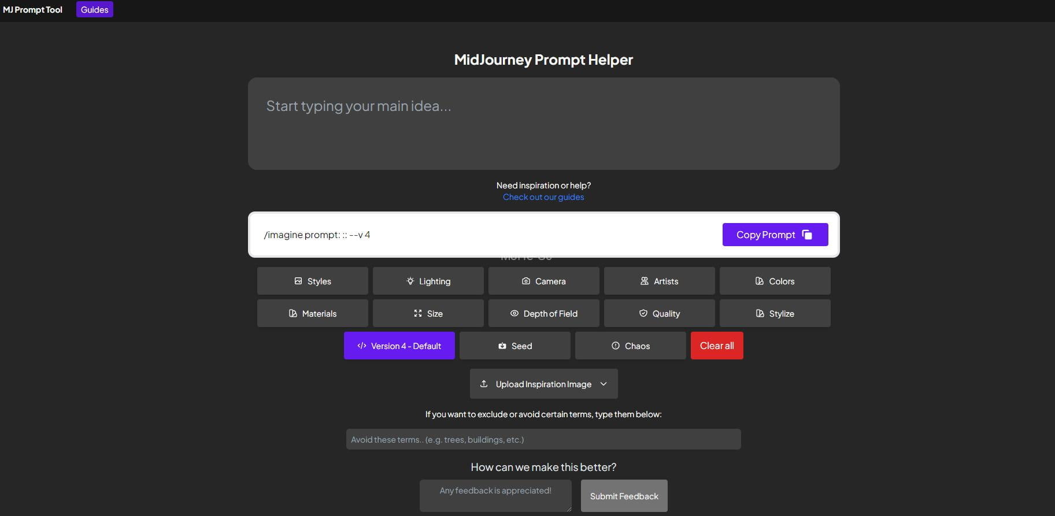Open the Colors swatch option
This screenshot has width=1055, height=516.
coord(775,281)
